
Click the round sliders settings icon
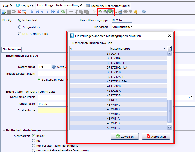[x=95, y=12]
